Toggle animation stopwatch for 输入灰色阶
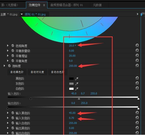This screenshot has width=145, height=135. (13, 118)
